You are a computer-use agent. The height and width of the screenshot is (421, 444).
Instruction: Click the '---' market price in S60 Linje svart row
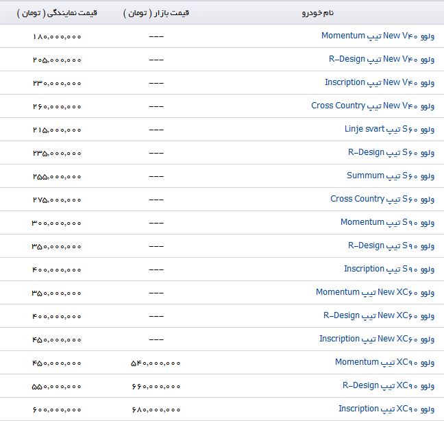point(156,130)
